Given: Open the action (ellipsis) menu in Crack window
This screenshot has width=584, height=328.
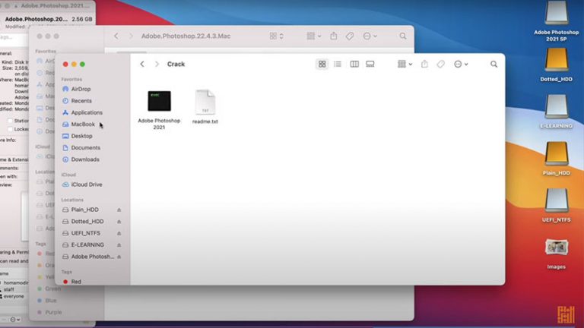Looking at the screenshot, I should [x=461, y=64].
